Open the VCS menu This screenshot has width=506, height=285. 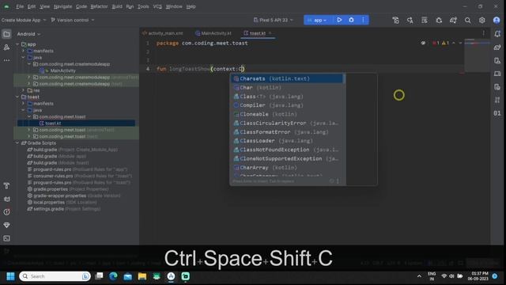pos(157,6)
